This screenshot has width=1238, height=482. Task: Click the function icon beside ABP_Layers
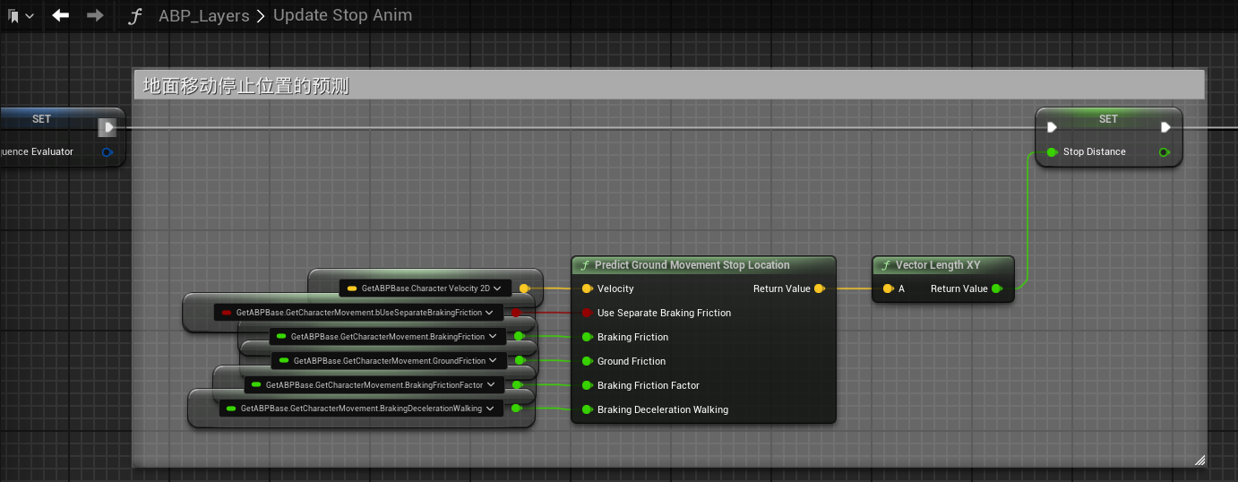coord(135,16)
